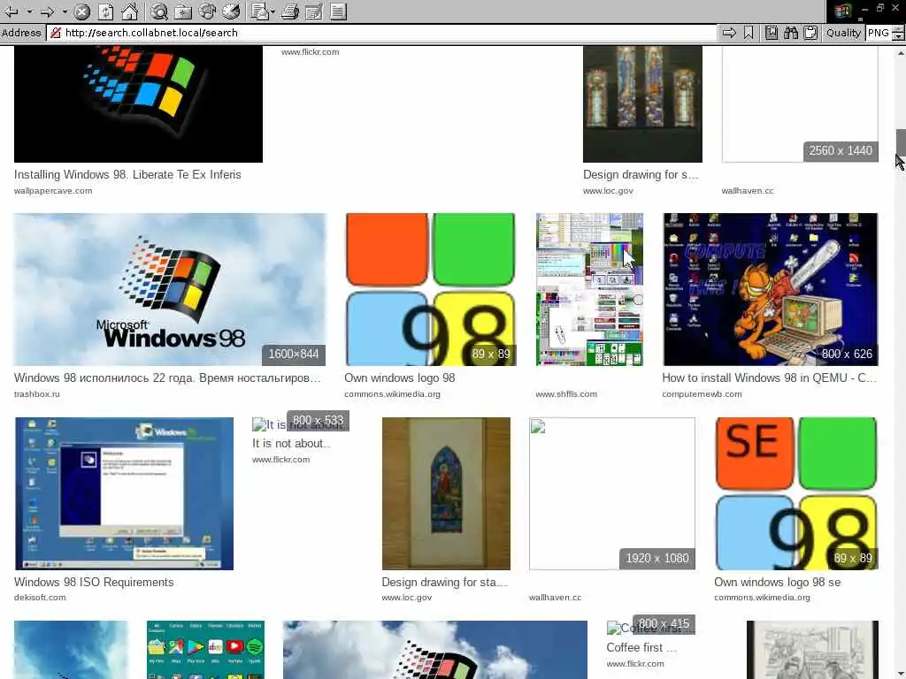The image size is (906, 679).
Task: Open the document text toolbar icon
Action: [338, 11]
